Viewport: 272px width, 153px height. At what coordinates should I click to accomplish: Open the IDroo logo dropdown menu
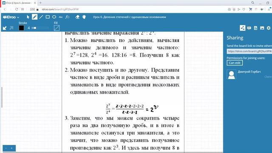[x=11, y=17]
